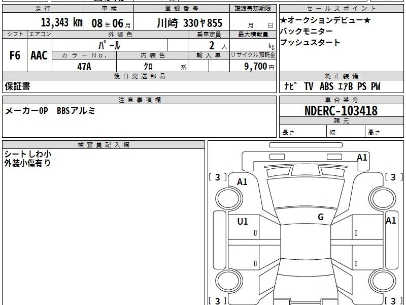The width and height of the screenshot is (406, 305).
Task: Select the 登録番号 header
Action: click(182, 9)
